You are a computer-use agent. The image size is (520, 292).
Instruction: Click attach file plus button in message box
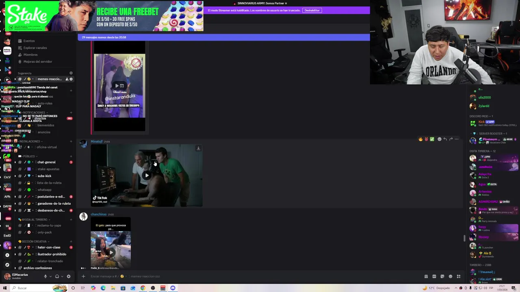point(83,276)
